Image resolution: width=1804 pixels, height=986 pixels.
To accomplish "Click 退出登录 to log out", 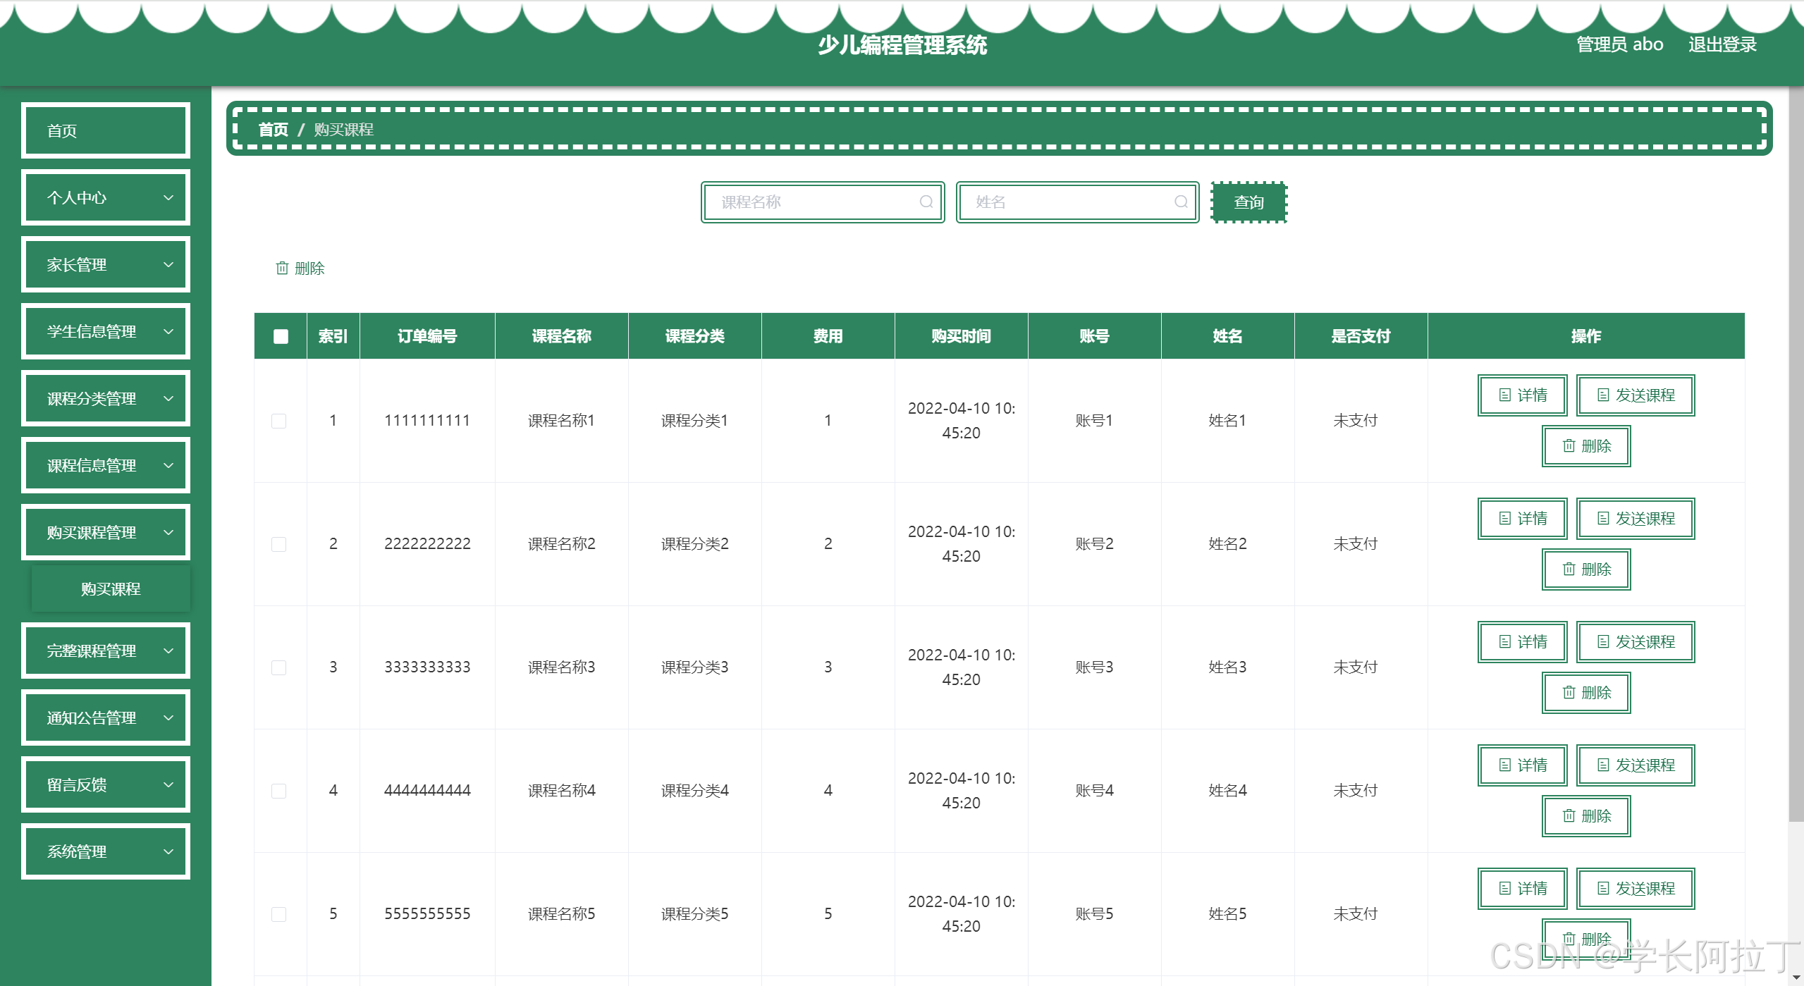I will click(x=1722, y=44).
